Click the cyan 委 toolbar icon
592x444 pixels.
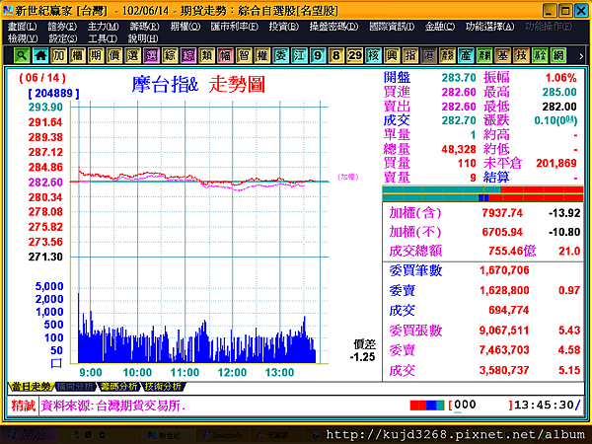[280, 55]
